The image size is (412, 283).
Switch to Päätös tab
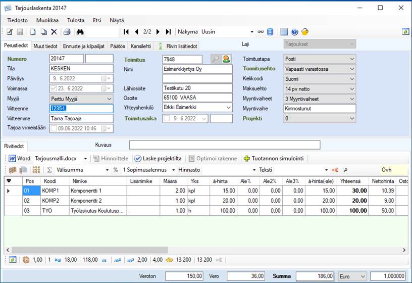(x=118, y=46)
